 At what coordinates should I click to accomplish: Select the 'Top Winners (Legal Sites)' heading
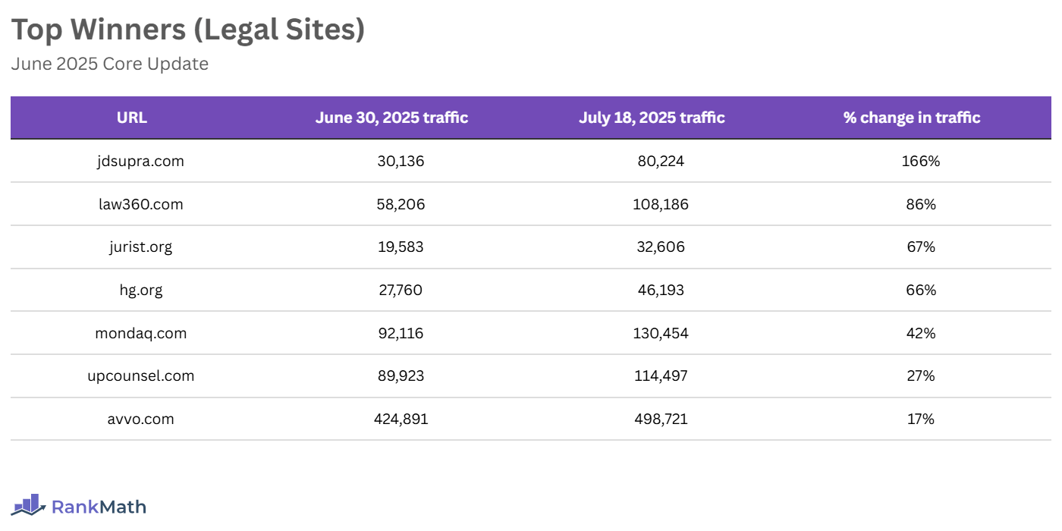pos(188,30)
